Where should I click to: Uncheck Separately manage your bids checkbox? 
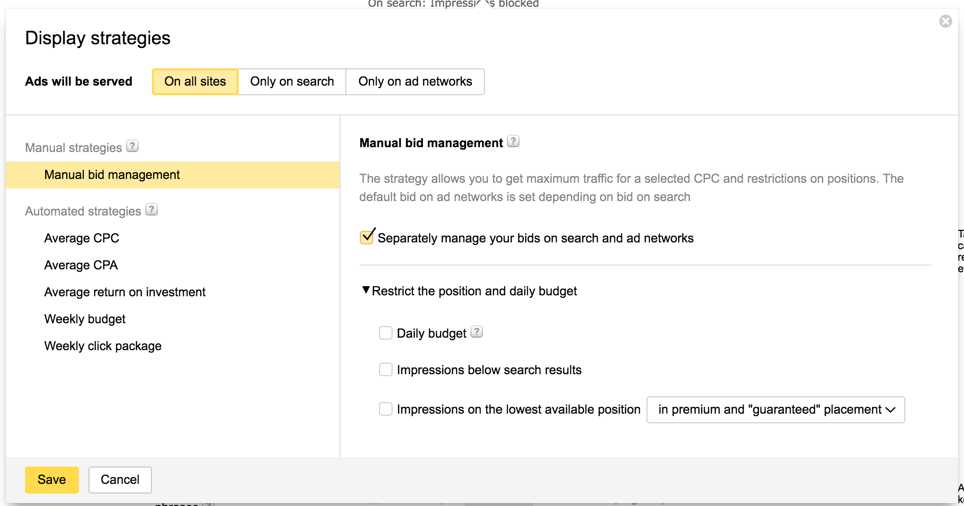click(x=367, y=237)
